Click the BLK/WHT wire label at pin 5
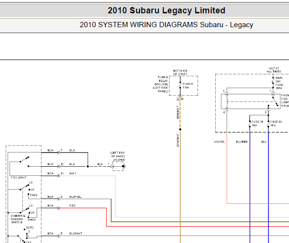Viewport: 289px width, 243px height. point(75,233)
